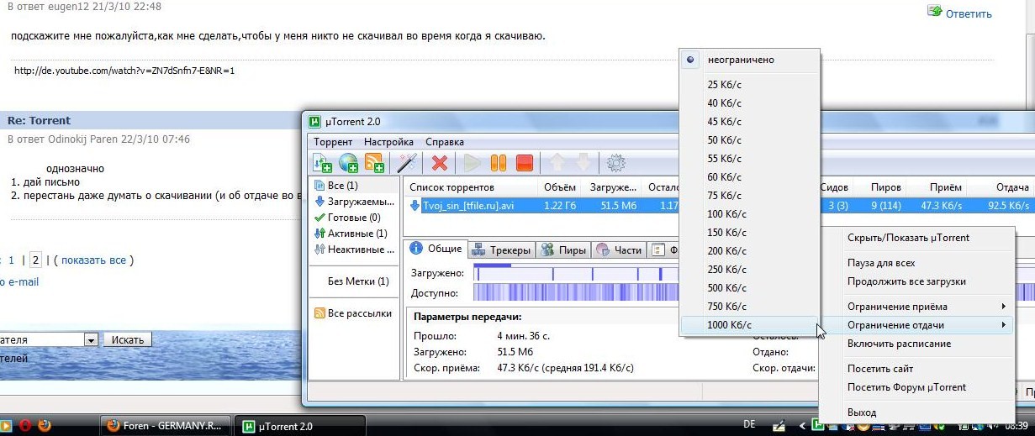Choose the 25 Кб/с upload limit

(x=750, y=84)
